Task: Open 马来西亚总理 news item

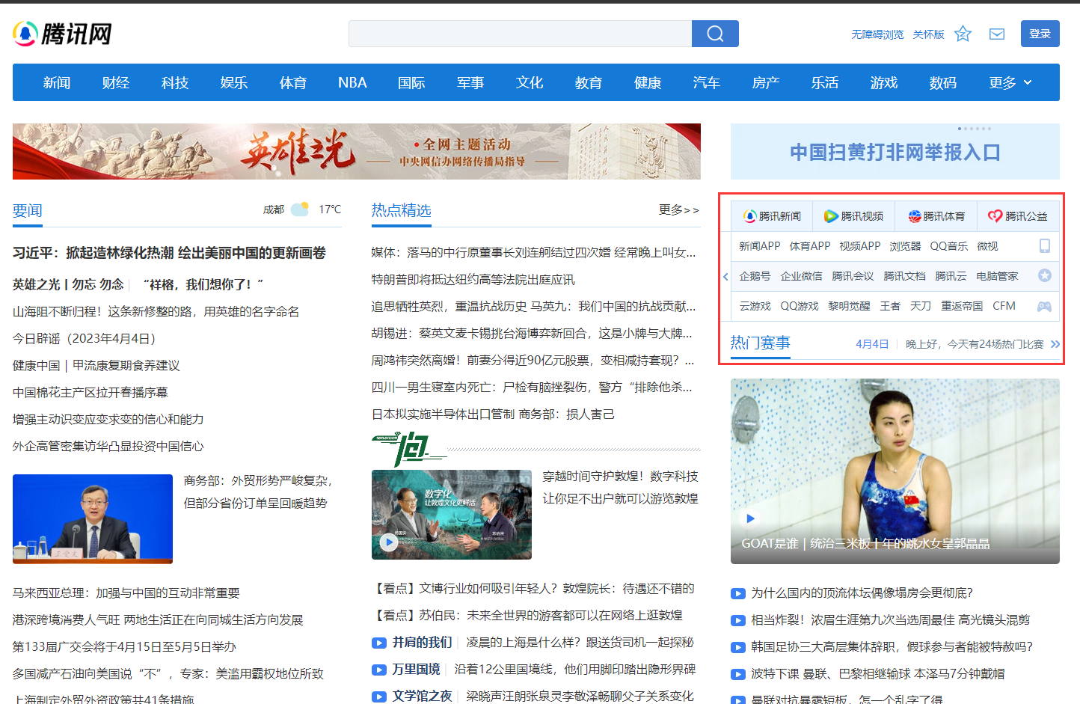Action: coord(126,593)
